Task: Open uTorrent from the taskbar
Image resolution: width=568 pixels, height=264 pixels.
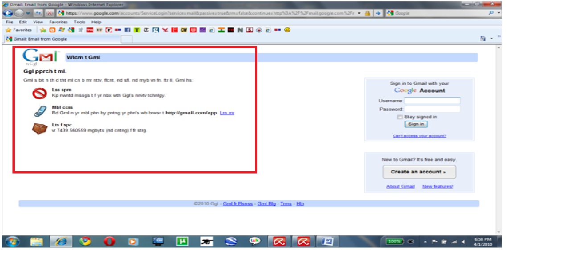Action: [x=182, y=241]
